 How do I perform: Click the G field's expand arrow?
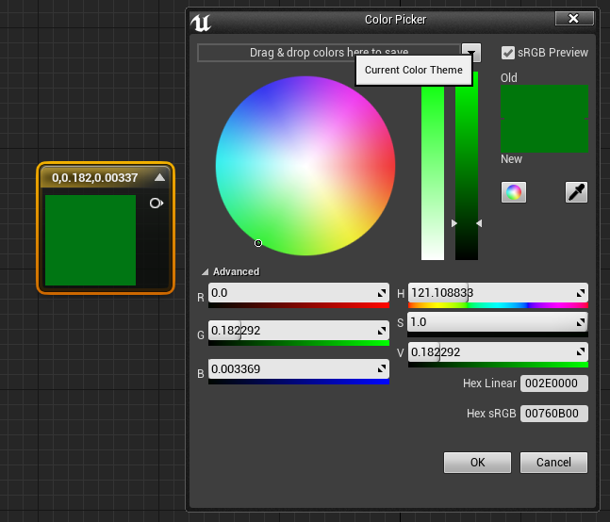tap(382, 331)
